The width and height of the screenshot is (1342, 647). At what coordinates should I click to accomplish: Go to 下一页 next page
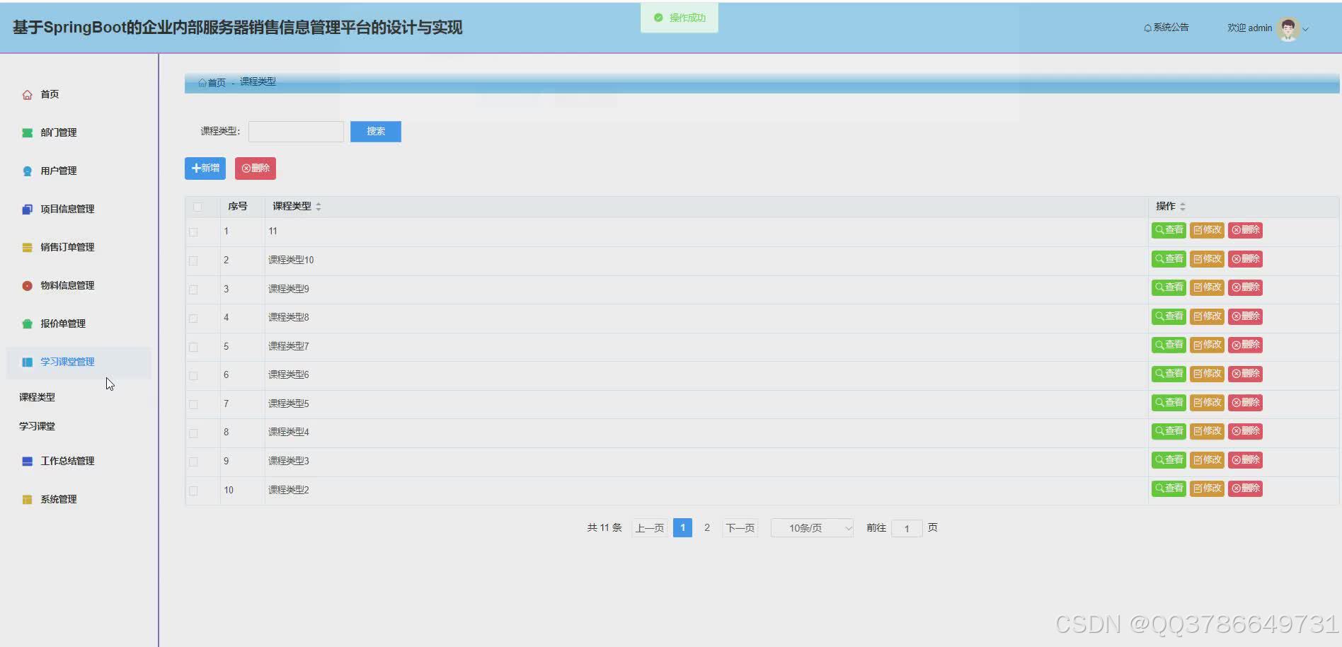coord(740,528)
